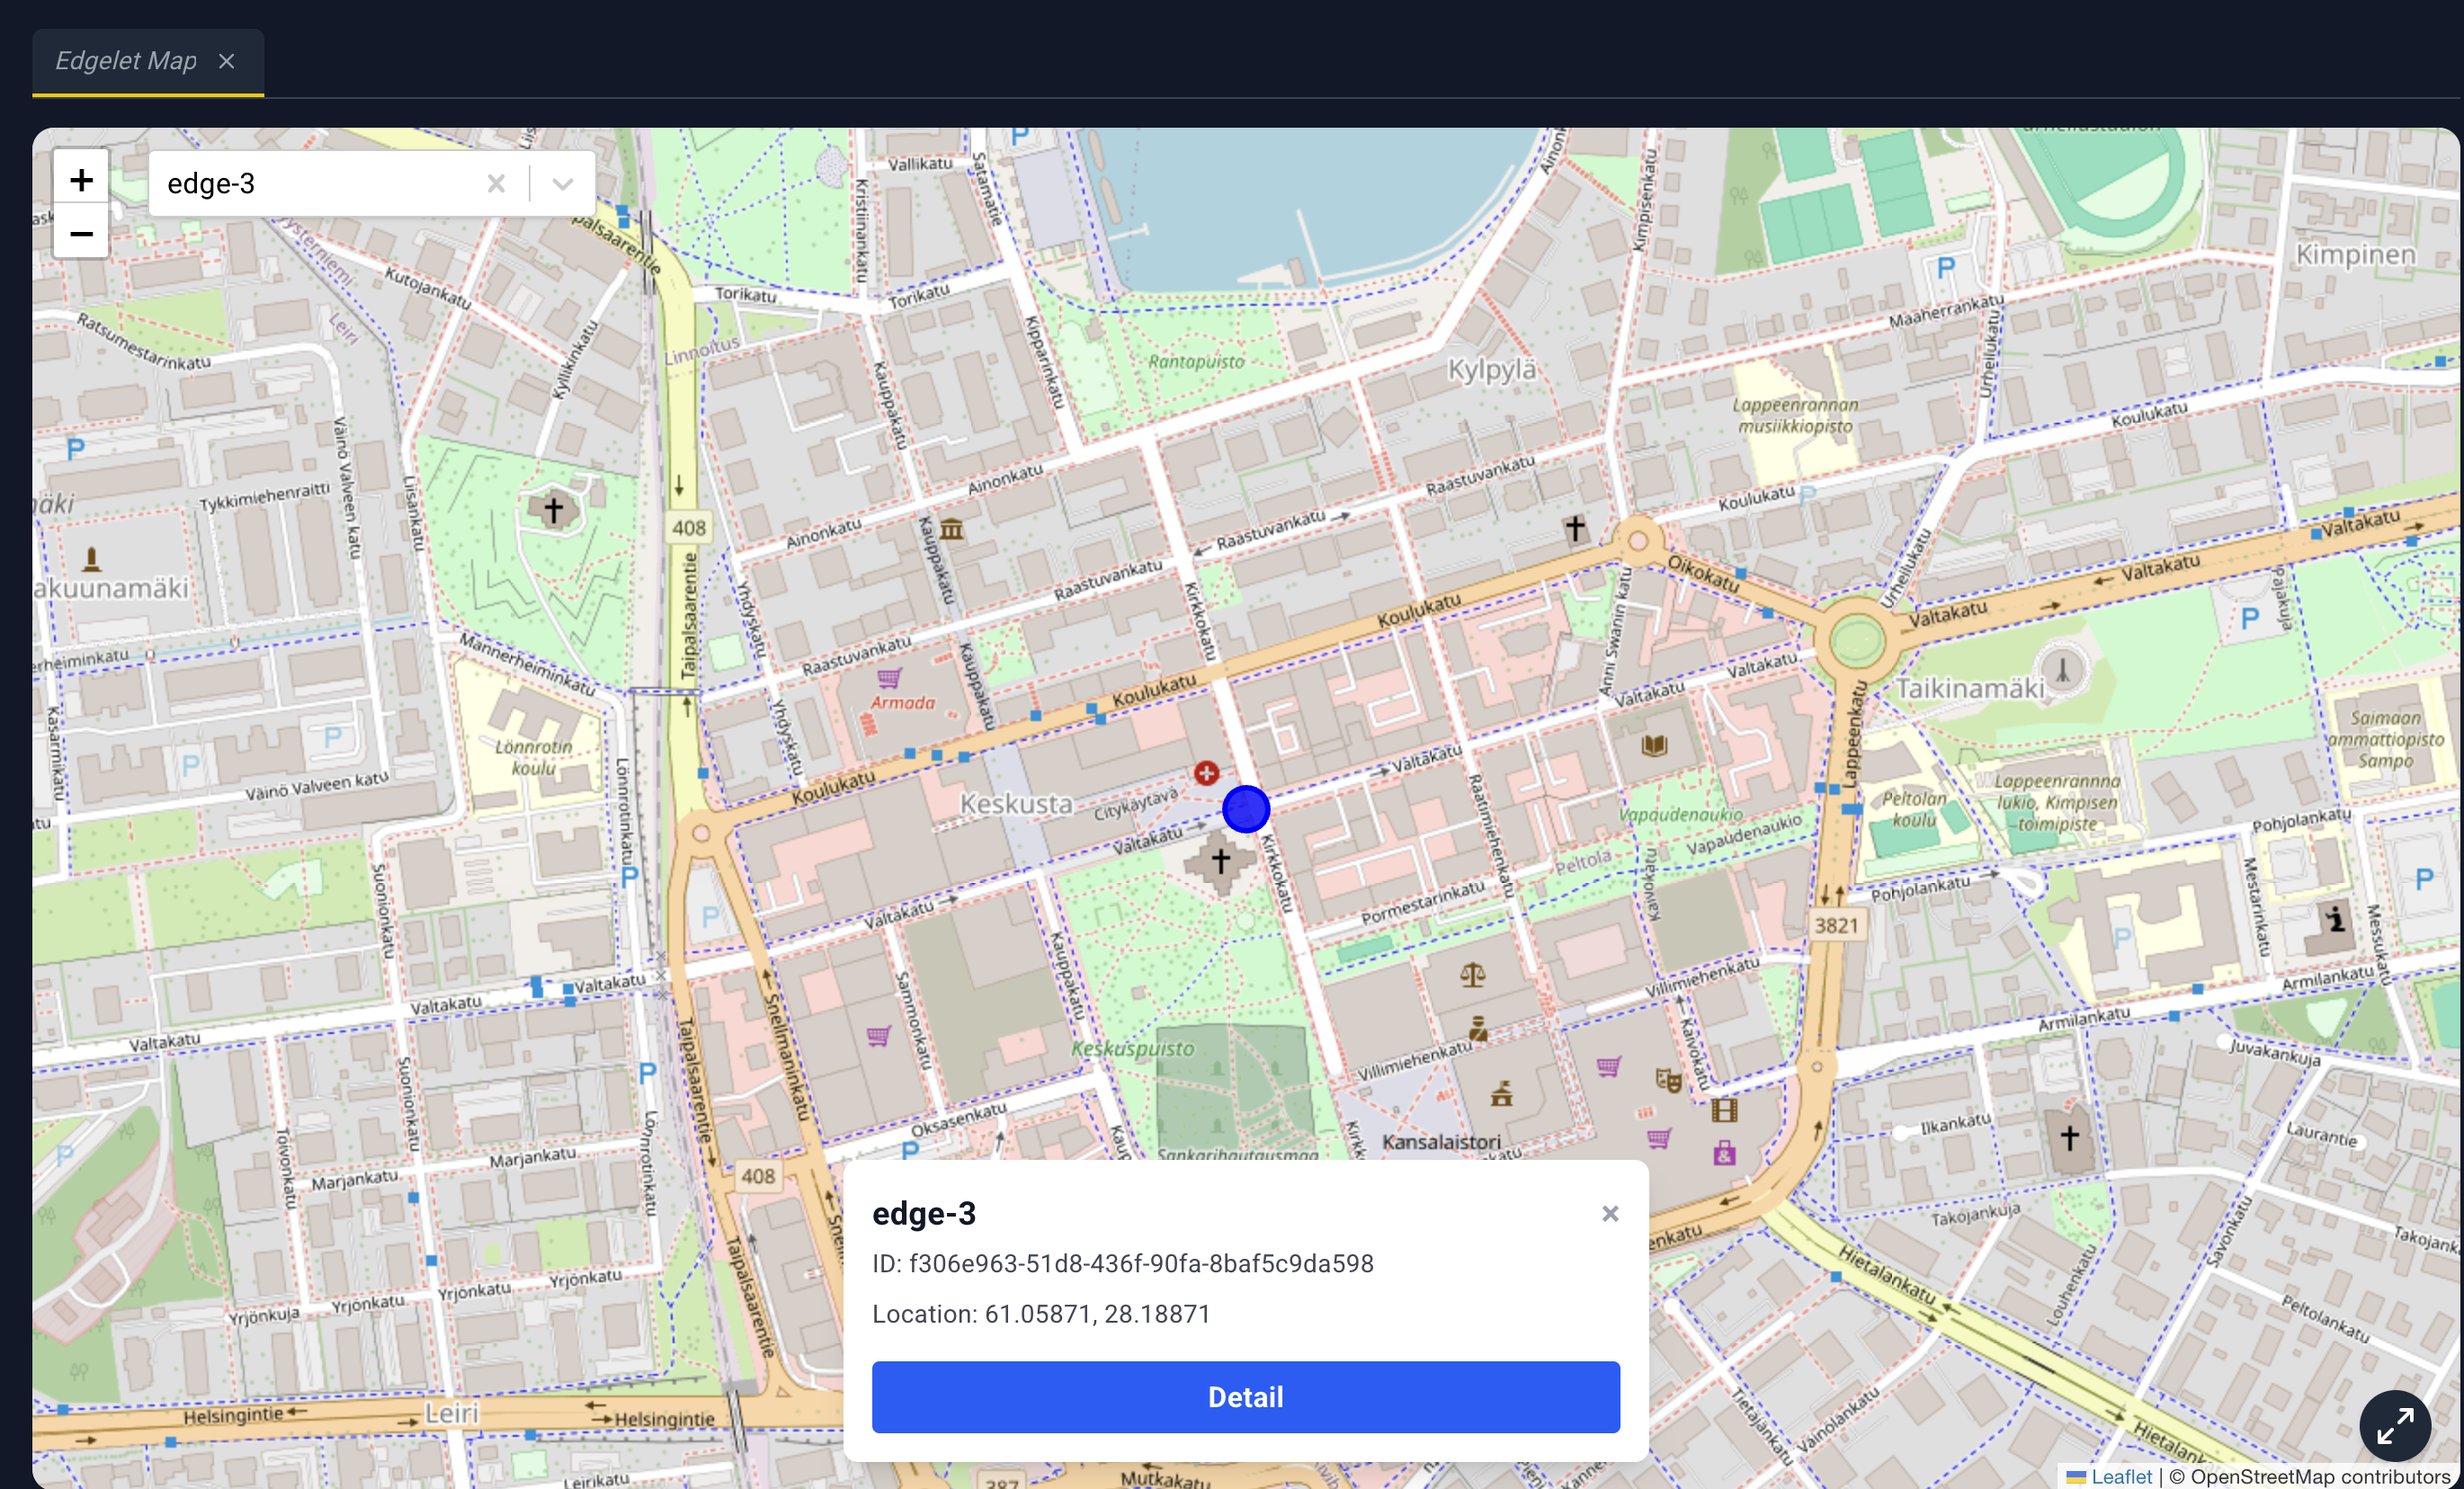
Task: Expand the edgelet selector dropdown
Action: pyautogui.click(x=563, y=184)
